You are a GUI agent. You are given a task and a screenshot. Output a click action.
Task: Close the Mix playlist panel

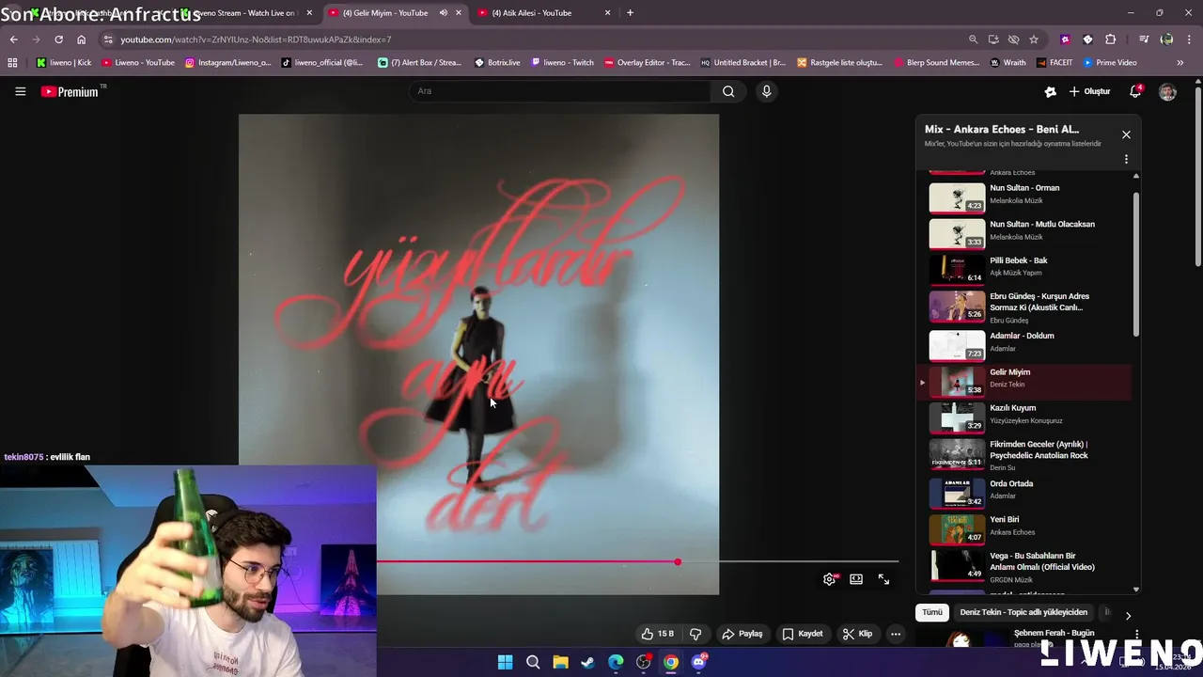1126,134
